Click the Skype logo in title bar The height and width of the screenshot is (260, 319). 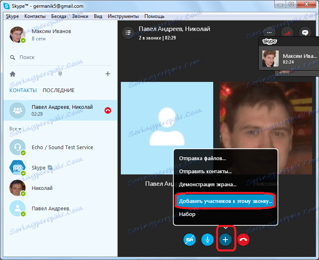[7, 6]
